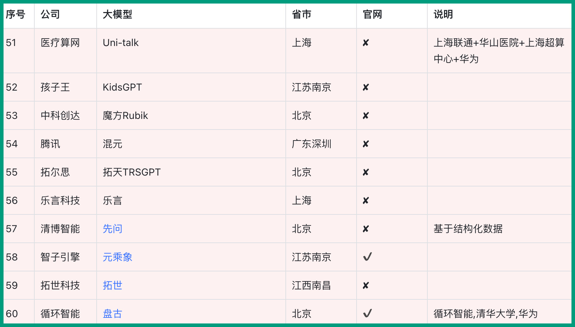575x327 pixels.
Task: Select the Uni-talk model cell
Action: [120, 43]
